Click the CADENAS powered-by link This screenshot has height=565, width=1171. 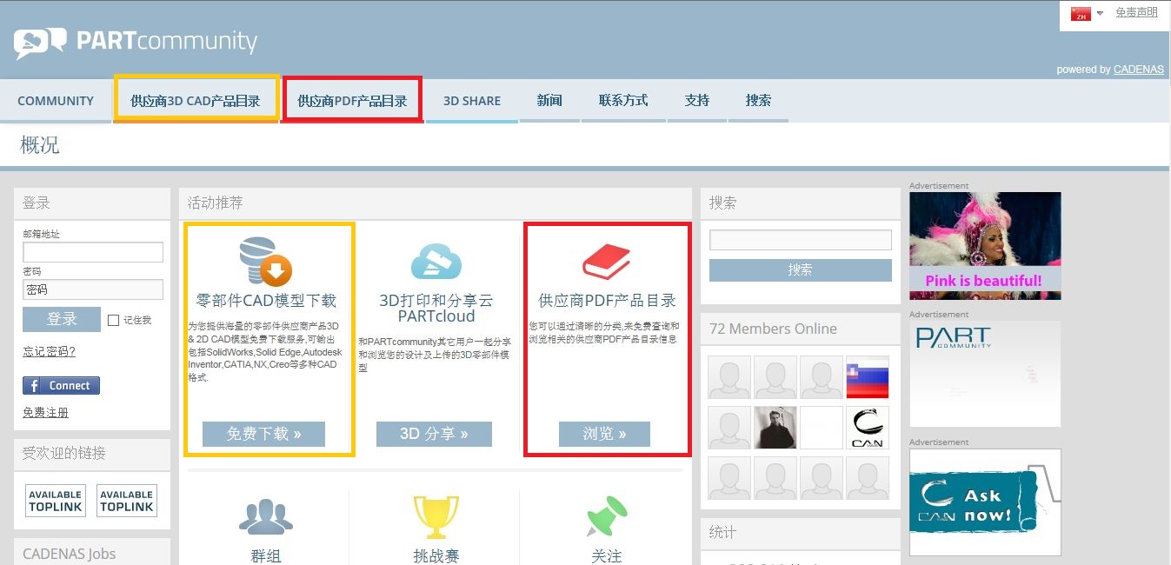click(x=1139, y=70)
